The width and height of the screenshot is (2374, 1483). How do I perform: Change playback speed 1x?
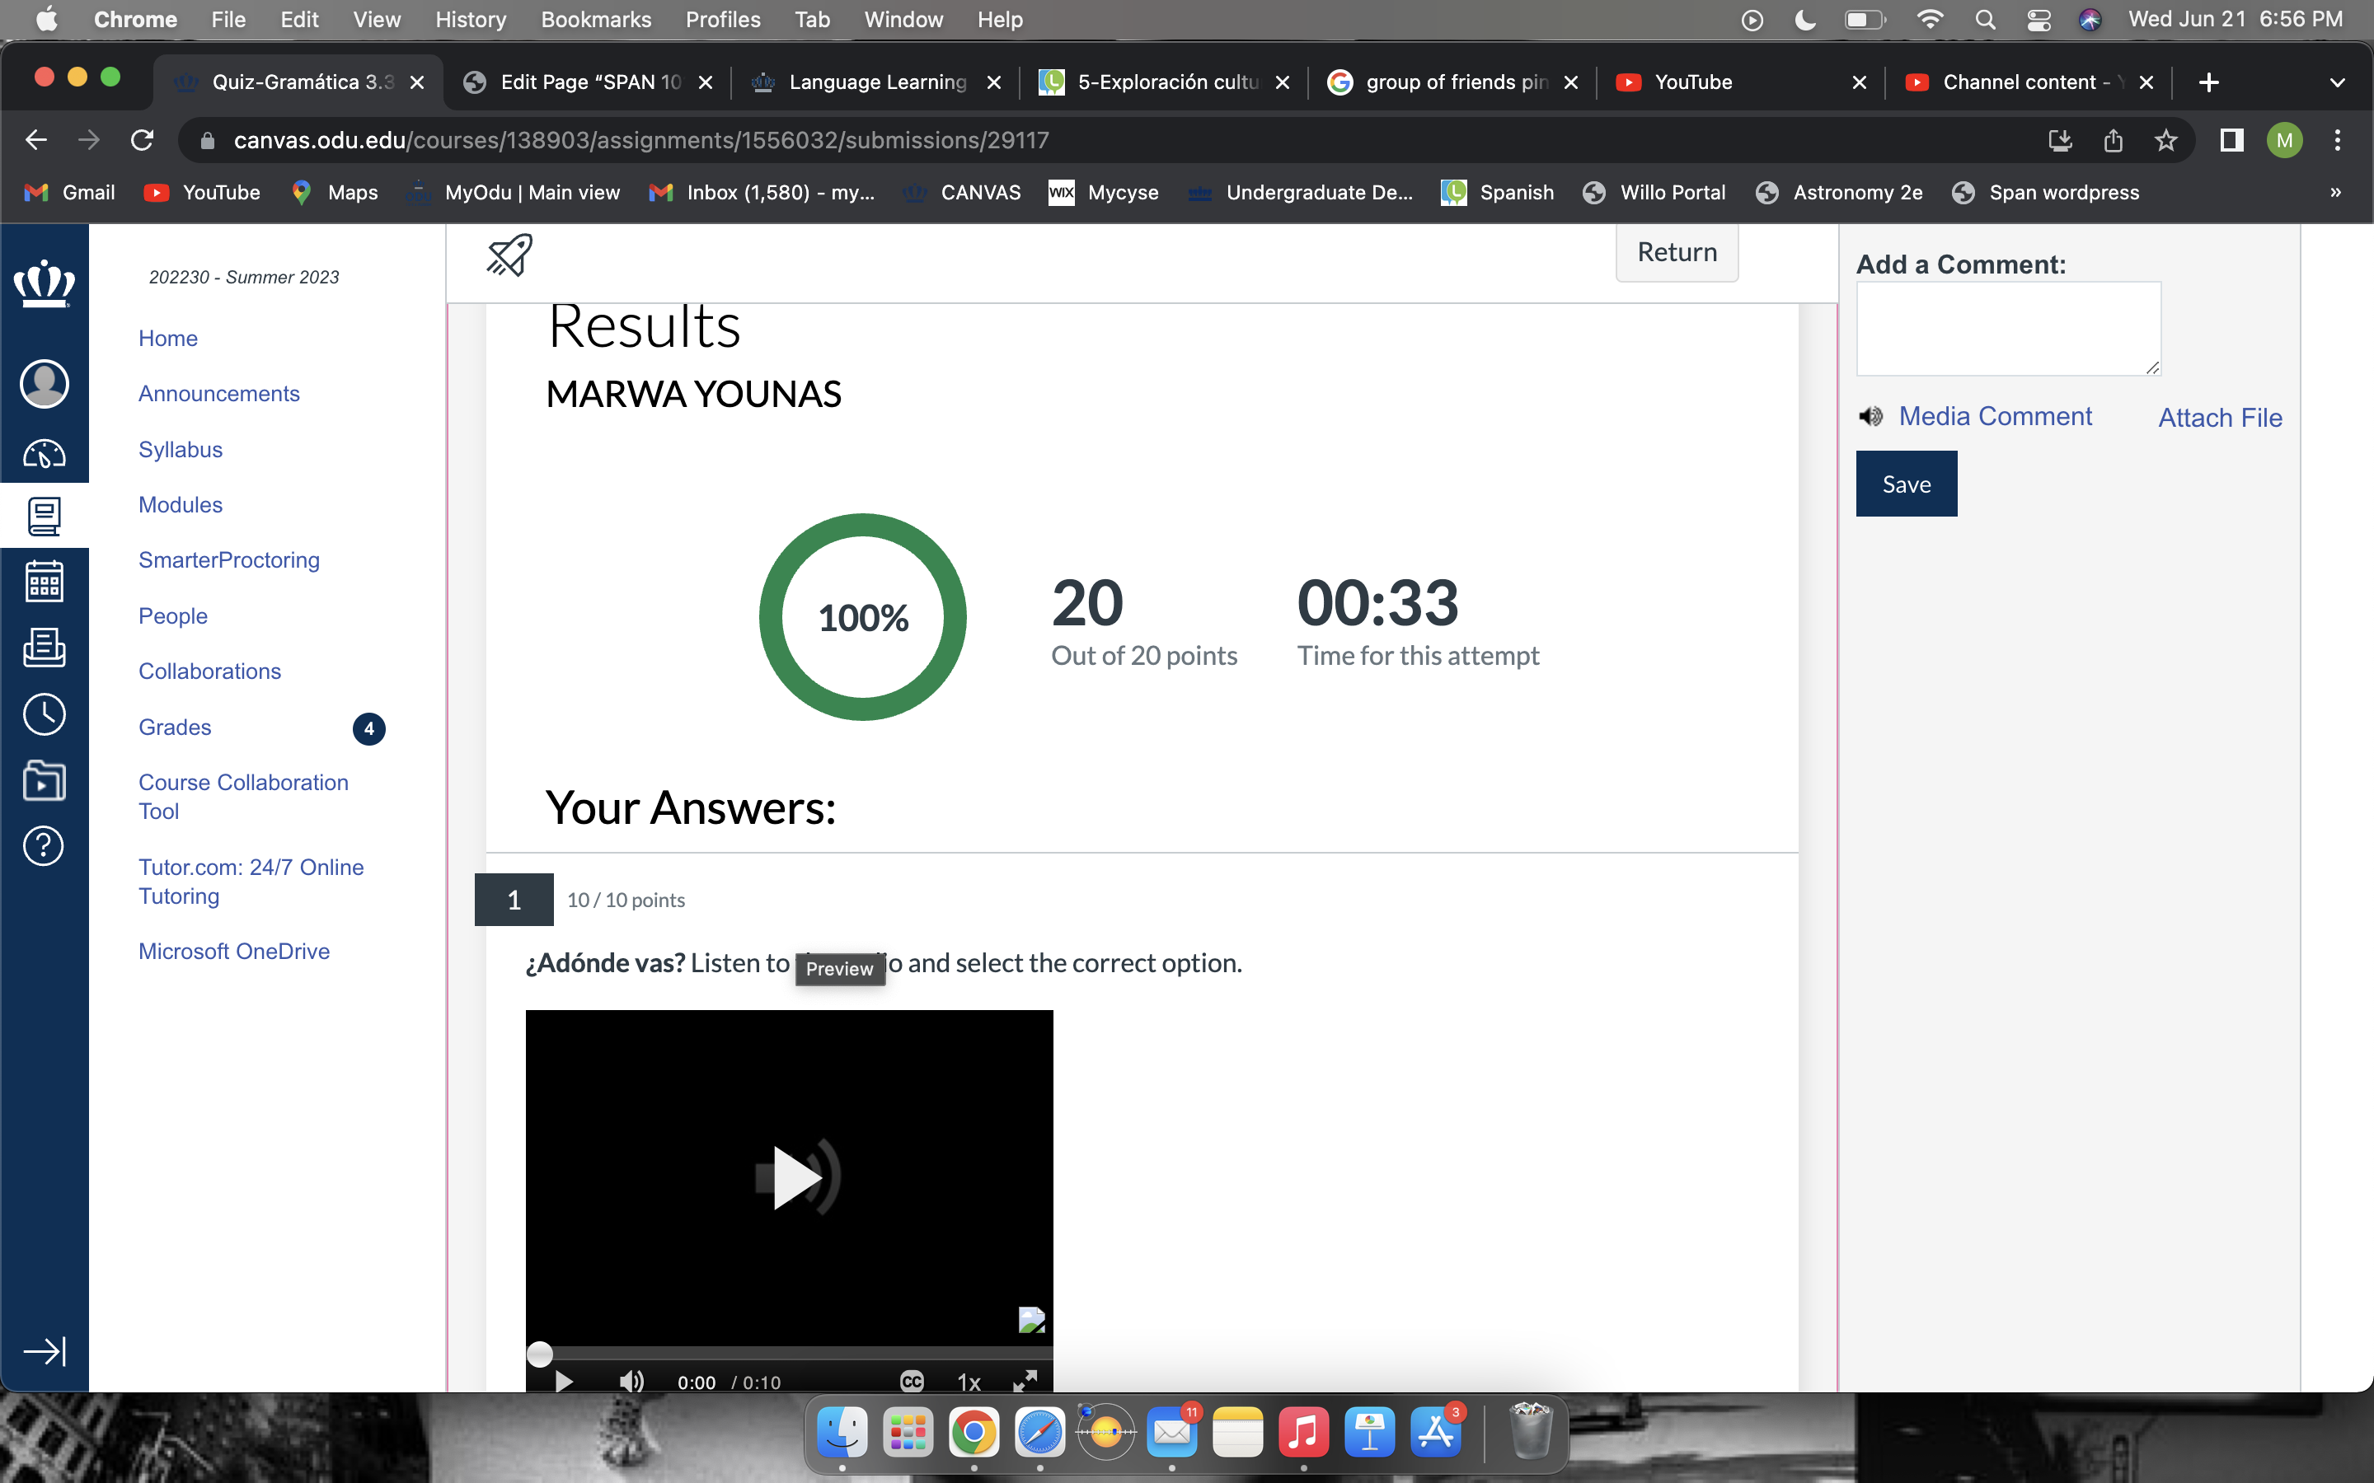tap(969, 1382)
